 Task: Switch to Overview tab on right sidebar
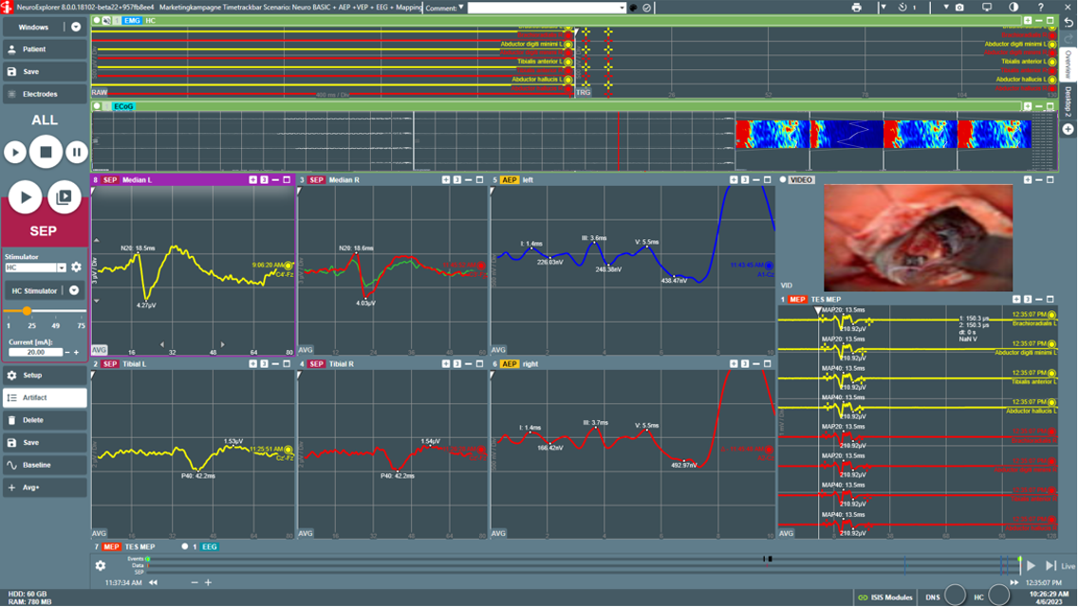[x=1068, y=64]
